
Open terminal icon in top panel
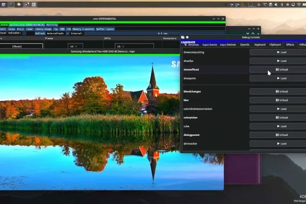tap(11, 5)
